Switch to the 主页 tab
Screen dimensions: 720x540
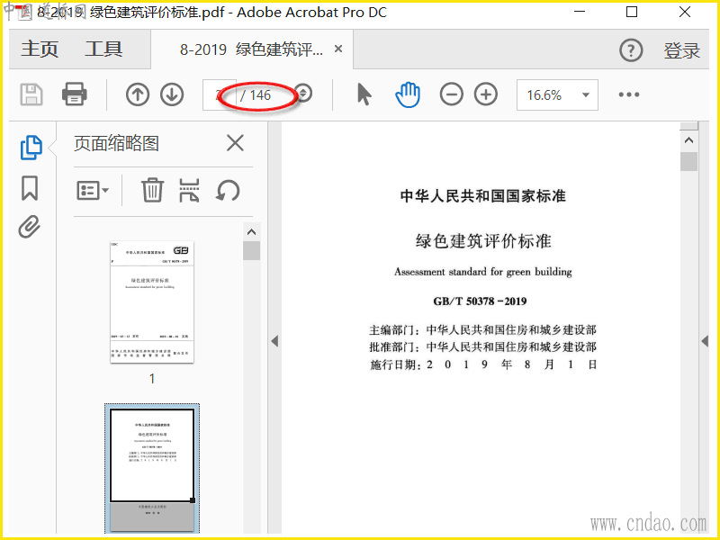(x=40, y=49)
